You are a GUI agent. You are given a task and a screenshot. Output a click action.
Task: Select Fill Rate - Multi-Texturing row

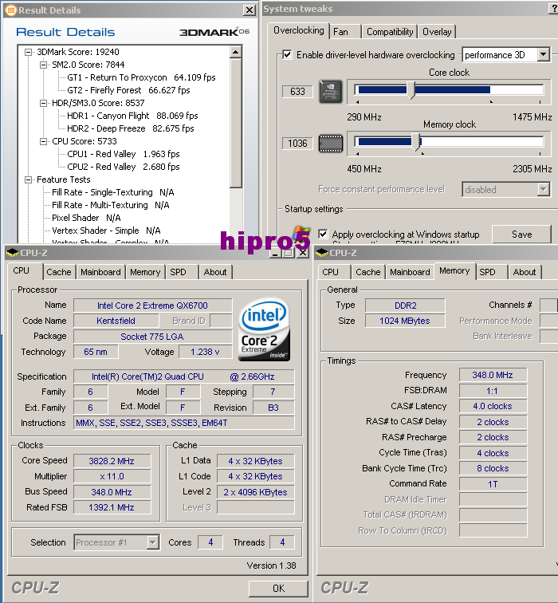click(111, 205)
